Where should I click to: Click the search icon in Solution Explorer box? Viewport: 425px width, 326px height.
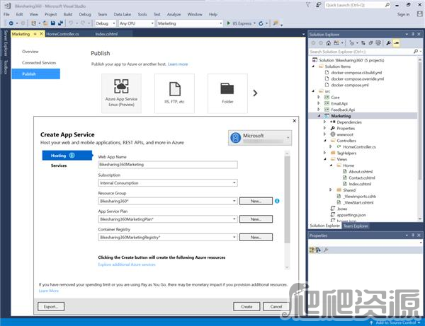(416, 52)
